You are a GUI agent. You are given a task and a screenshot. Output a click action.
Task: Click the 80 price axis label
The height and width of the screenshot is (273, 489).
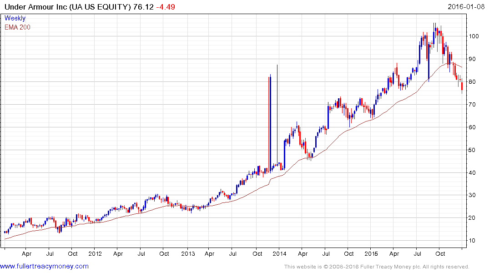pyautogui.click(x=472, y=82)
